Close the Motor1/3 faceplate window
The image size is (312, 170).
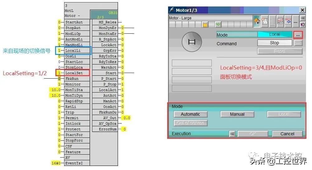coord(302,10)
